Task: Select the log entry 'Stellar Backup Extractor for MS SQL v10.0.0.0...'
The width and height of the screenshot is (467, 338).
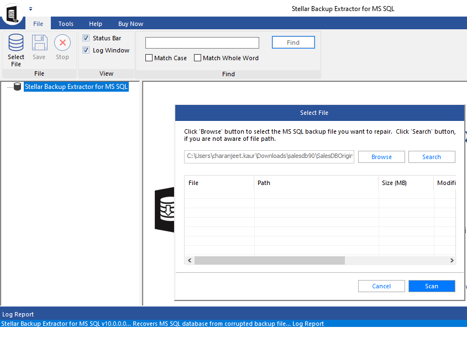Action: 233,324
